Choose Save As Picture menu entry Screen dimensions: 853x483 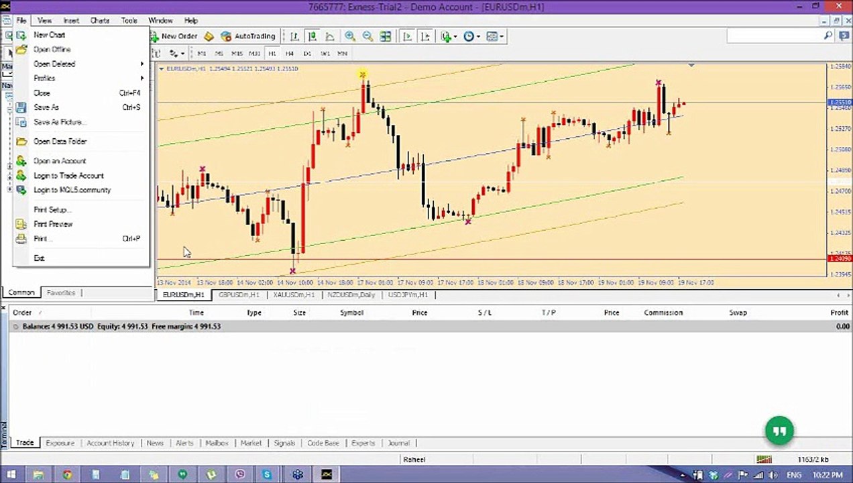tap(80, 122)
